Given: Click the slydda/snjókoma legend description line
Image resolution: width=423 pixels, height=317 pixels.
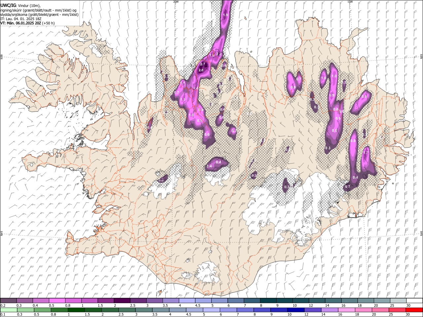Looking at the screenshot, I should coord(39,15).
